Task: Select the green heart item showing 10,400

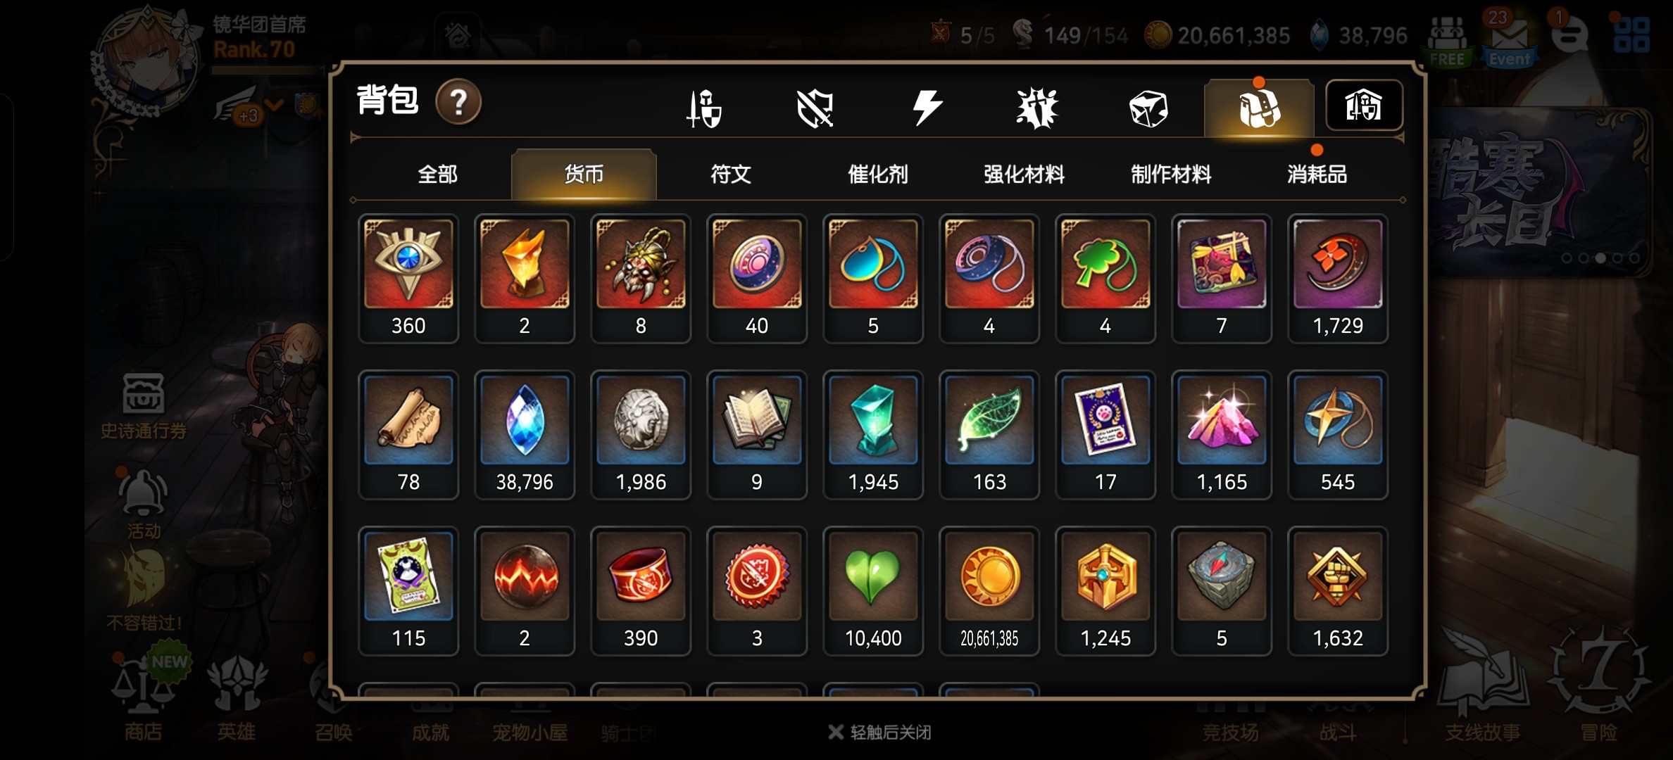Action: tap(873, 591)
